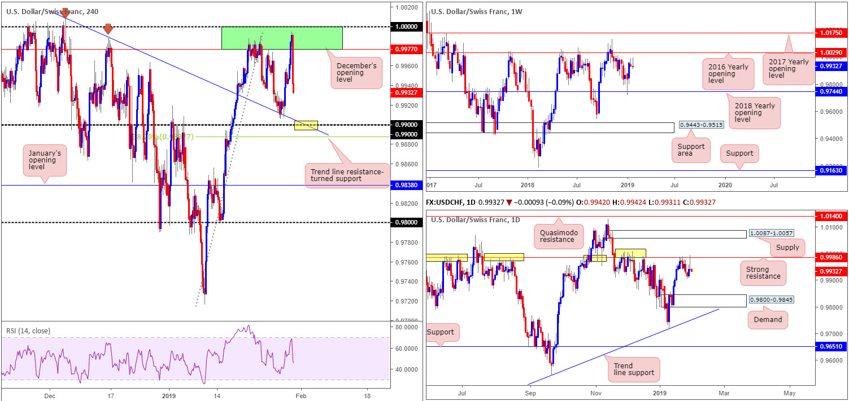Select the 'Supply' callout on daily chart
This screenshot has height=401, width=849.
click(787, 248)
